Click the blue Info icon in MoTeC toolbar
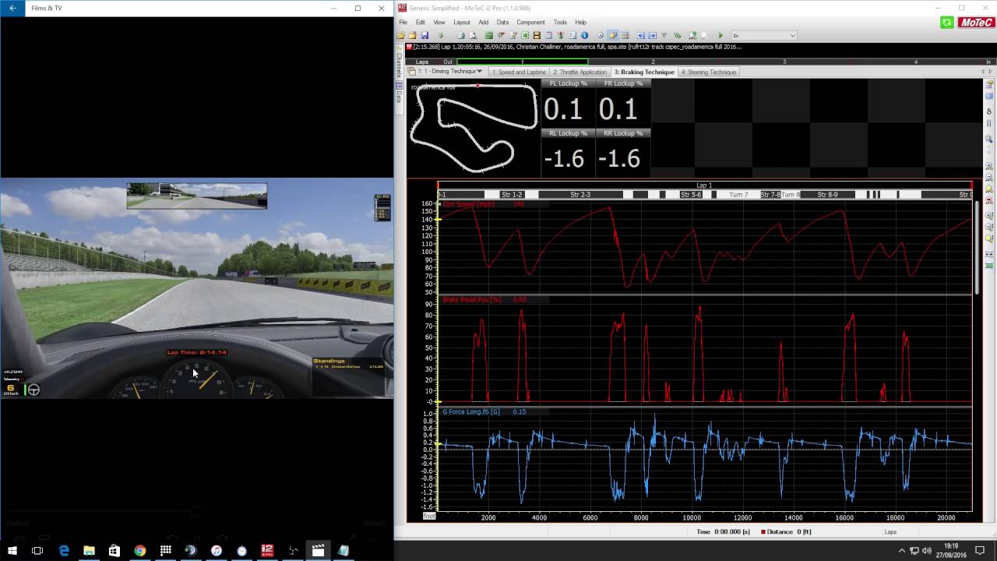Image resolution: width=997 pixels, height=561 pixels. tap(584, 35)
